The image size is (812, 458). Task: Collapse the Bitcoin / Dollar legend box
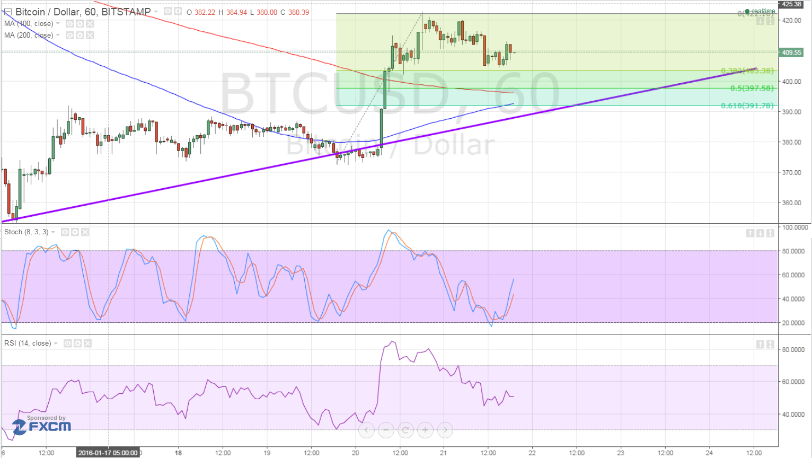click(x=7, y=12)
